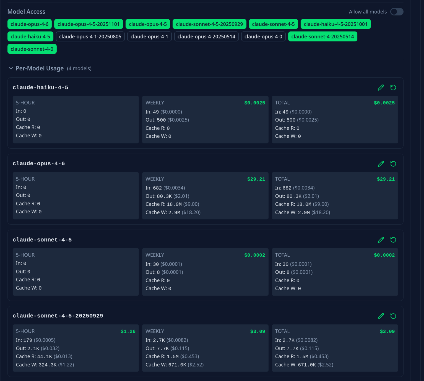Open edit for claude-sonnet-4-5-20250929 card
This screenshot has width=424, height=381.
point(381,316)
